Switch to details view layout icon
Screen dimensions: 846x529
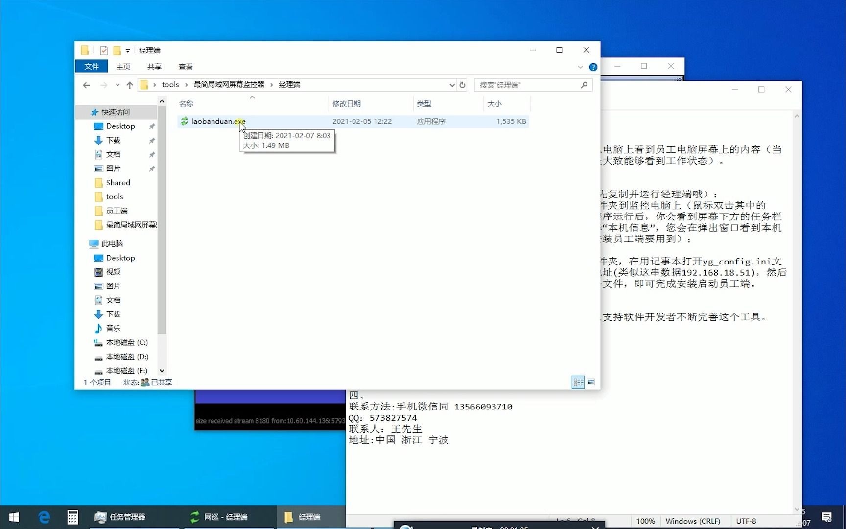click(578, 383)
